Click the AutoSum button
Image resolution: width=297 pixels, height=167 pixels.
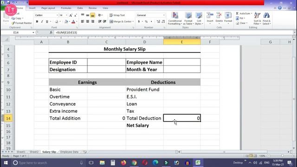[244, 13]
